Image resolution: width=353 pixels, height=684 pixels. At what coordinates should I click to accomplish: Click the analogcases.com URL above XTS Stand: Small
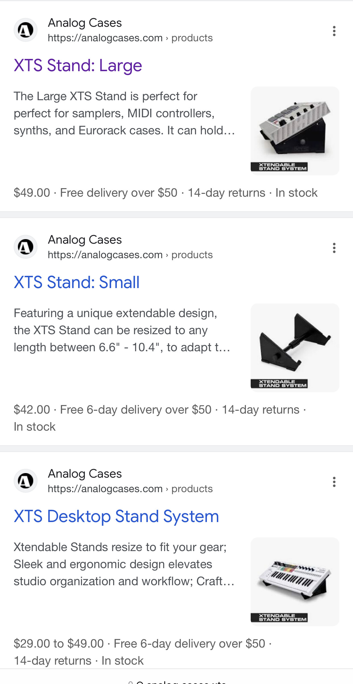130,255
